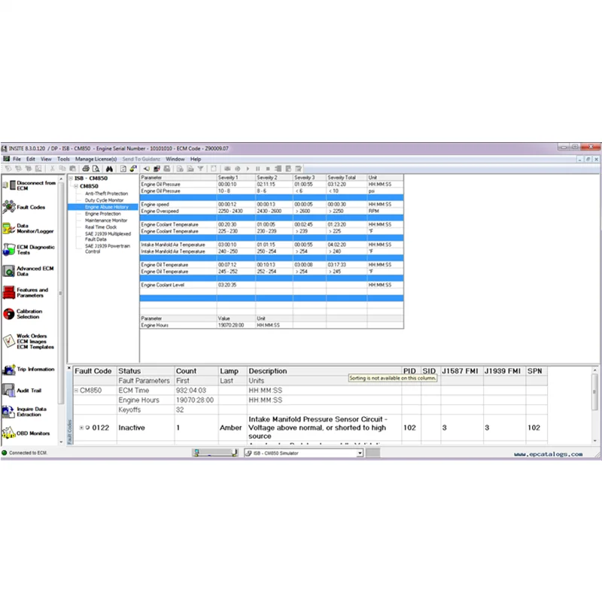The image size is (602, 602).
Task: Click Disconnect from ECM icon
Action: click(x=9, y=185)
